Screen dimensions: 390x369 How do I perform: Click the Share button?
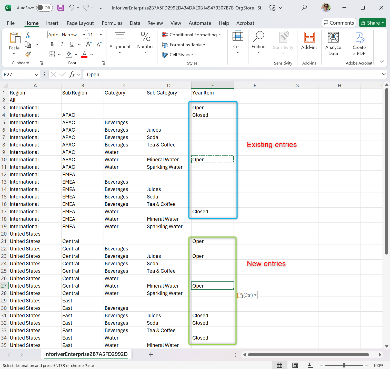tap(372, 23)
